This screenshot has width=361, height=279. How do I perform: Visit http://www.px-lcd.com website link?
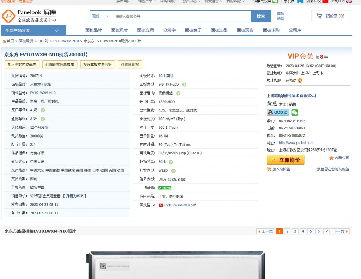[296, 143]
